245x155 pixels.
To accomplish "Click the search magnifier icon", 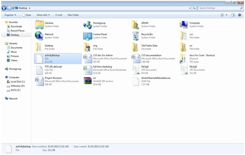I will click(x=241, y=8).
